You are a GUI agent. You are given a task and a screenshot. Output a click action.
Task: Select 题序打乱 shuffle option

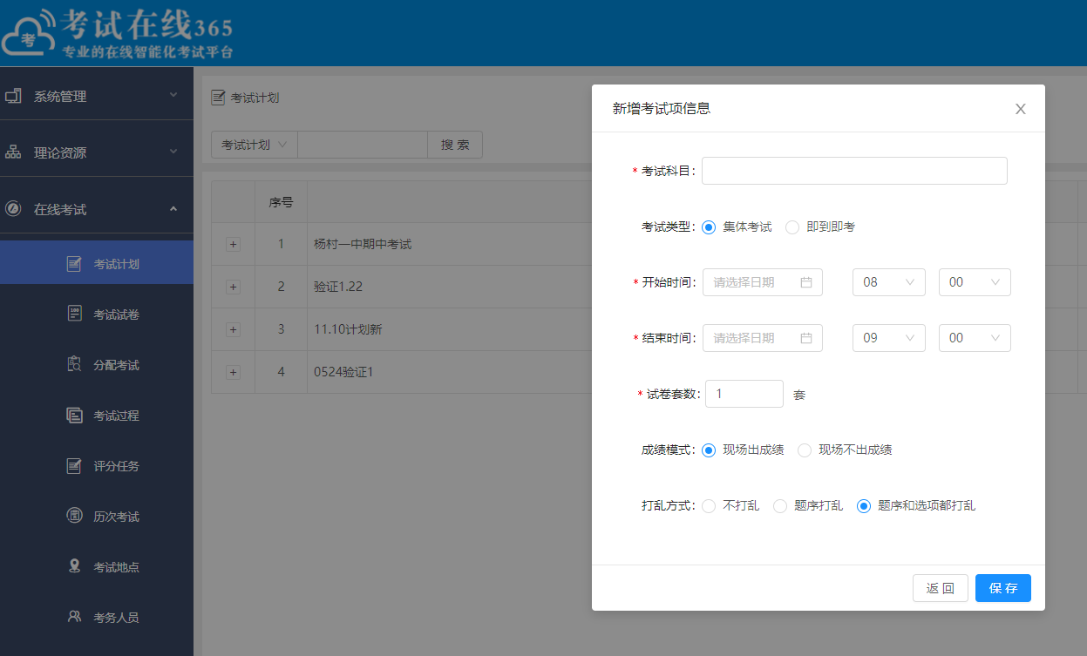[780, 506]
